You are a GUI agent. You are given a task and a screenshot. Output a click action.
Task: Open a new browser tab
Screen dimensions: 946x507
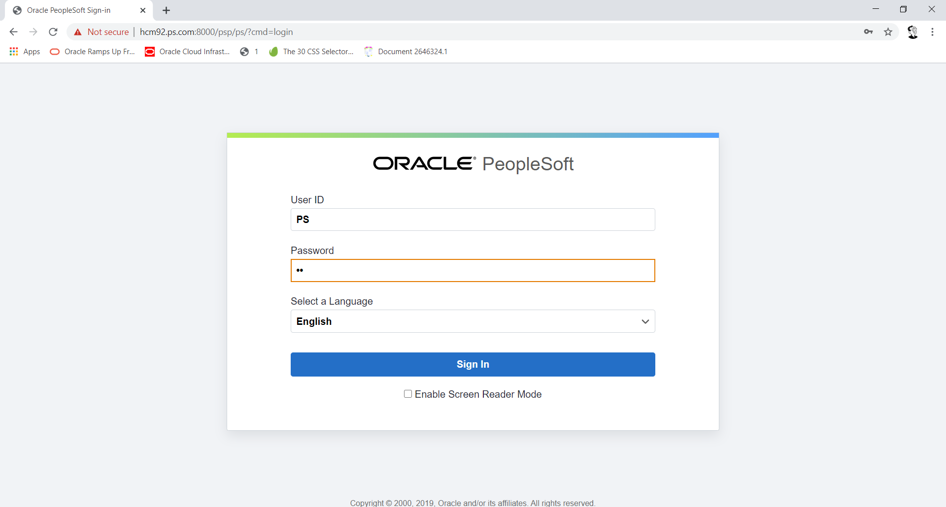point(167,10)
